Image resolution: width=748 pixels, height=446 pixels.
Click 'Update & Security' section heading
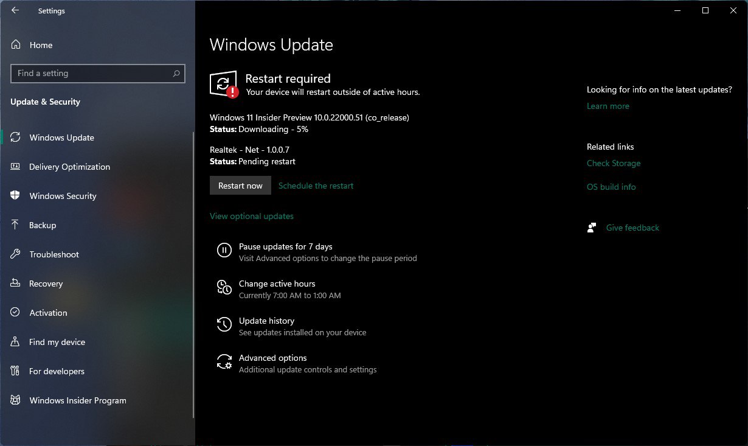pyautogui.click(x=46, y=102)
